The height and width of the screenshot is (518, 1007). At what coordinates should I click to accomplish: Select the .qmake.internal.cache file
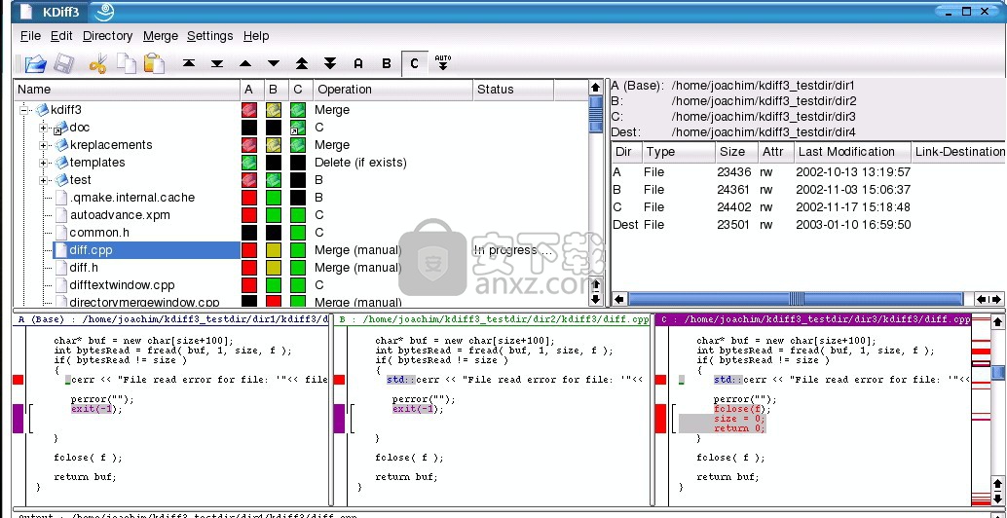(132, 198)
